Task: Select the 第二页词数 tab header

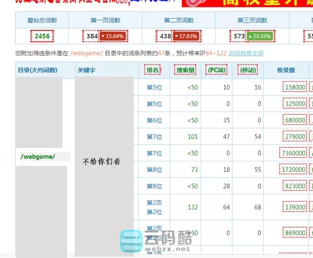Action: point(179,21)
